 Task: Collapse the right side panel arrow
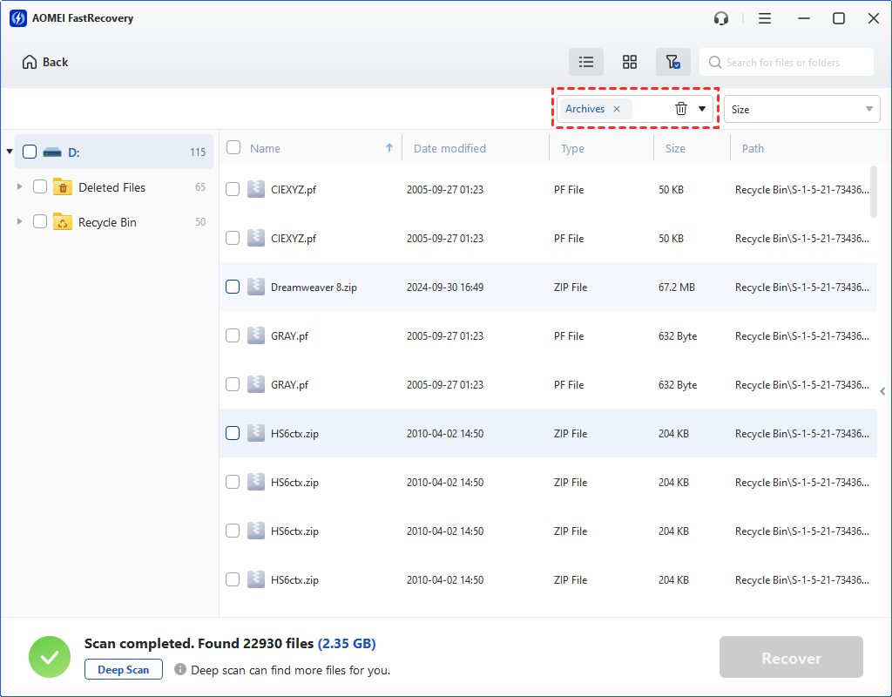click(882, 391)
